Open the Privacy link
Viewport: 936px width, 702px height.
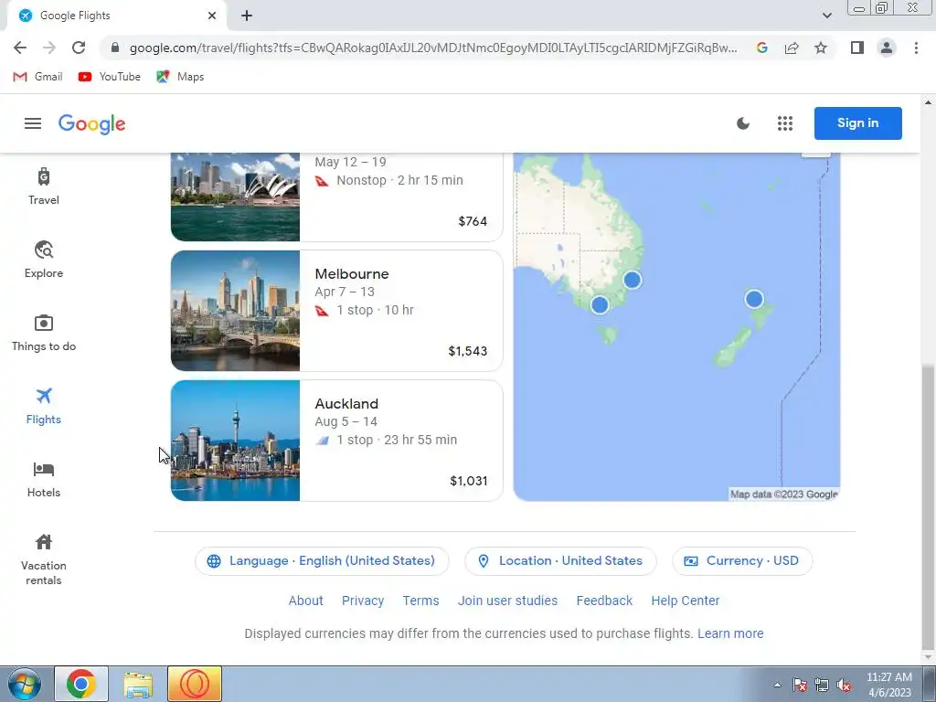(x=362, y=601)
